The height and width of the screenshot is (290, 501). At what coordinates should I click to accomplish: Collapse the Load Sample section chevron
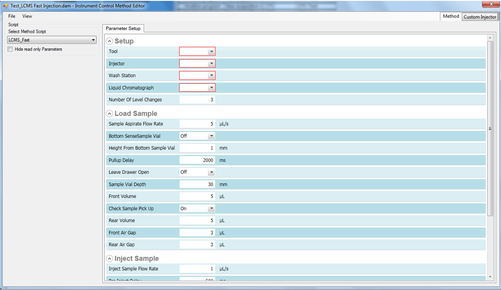[110, 114]
